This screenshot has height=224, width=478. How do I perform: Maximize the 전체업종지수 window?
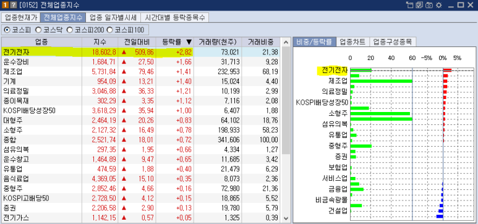(461, 5)
